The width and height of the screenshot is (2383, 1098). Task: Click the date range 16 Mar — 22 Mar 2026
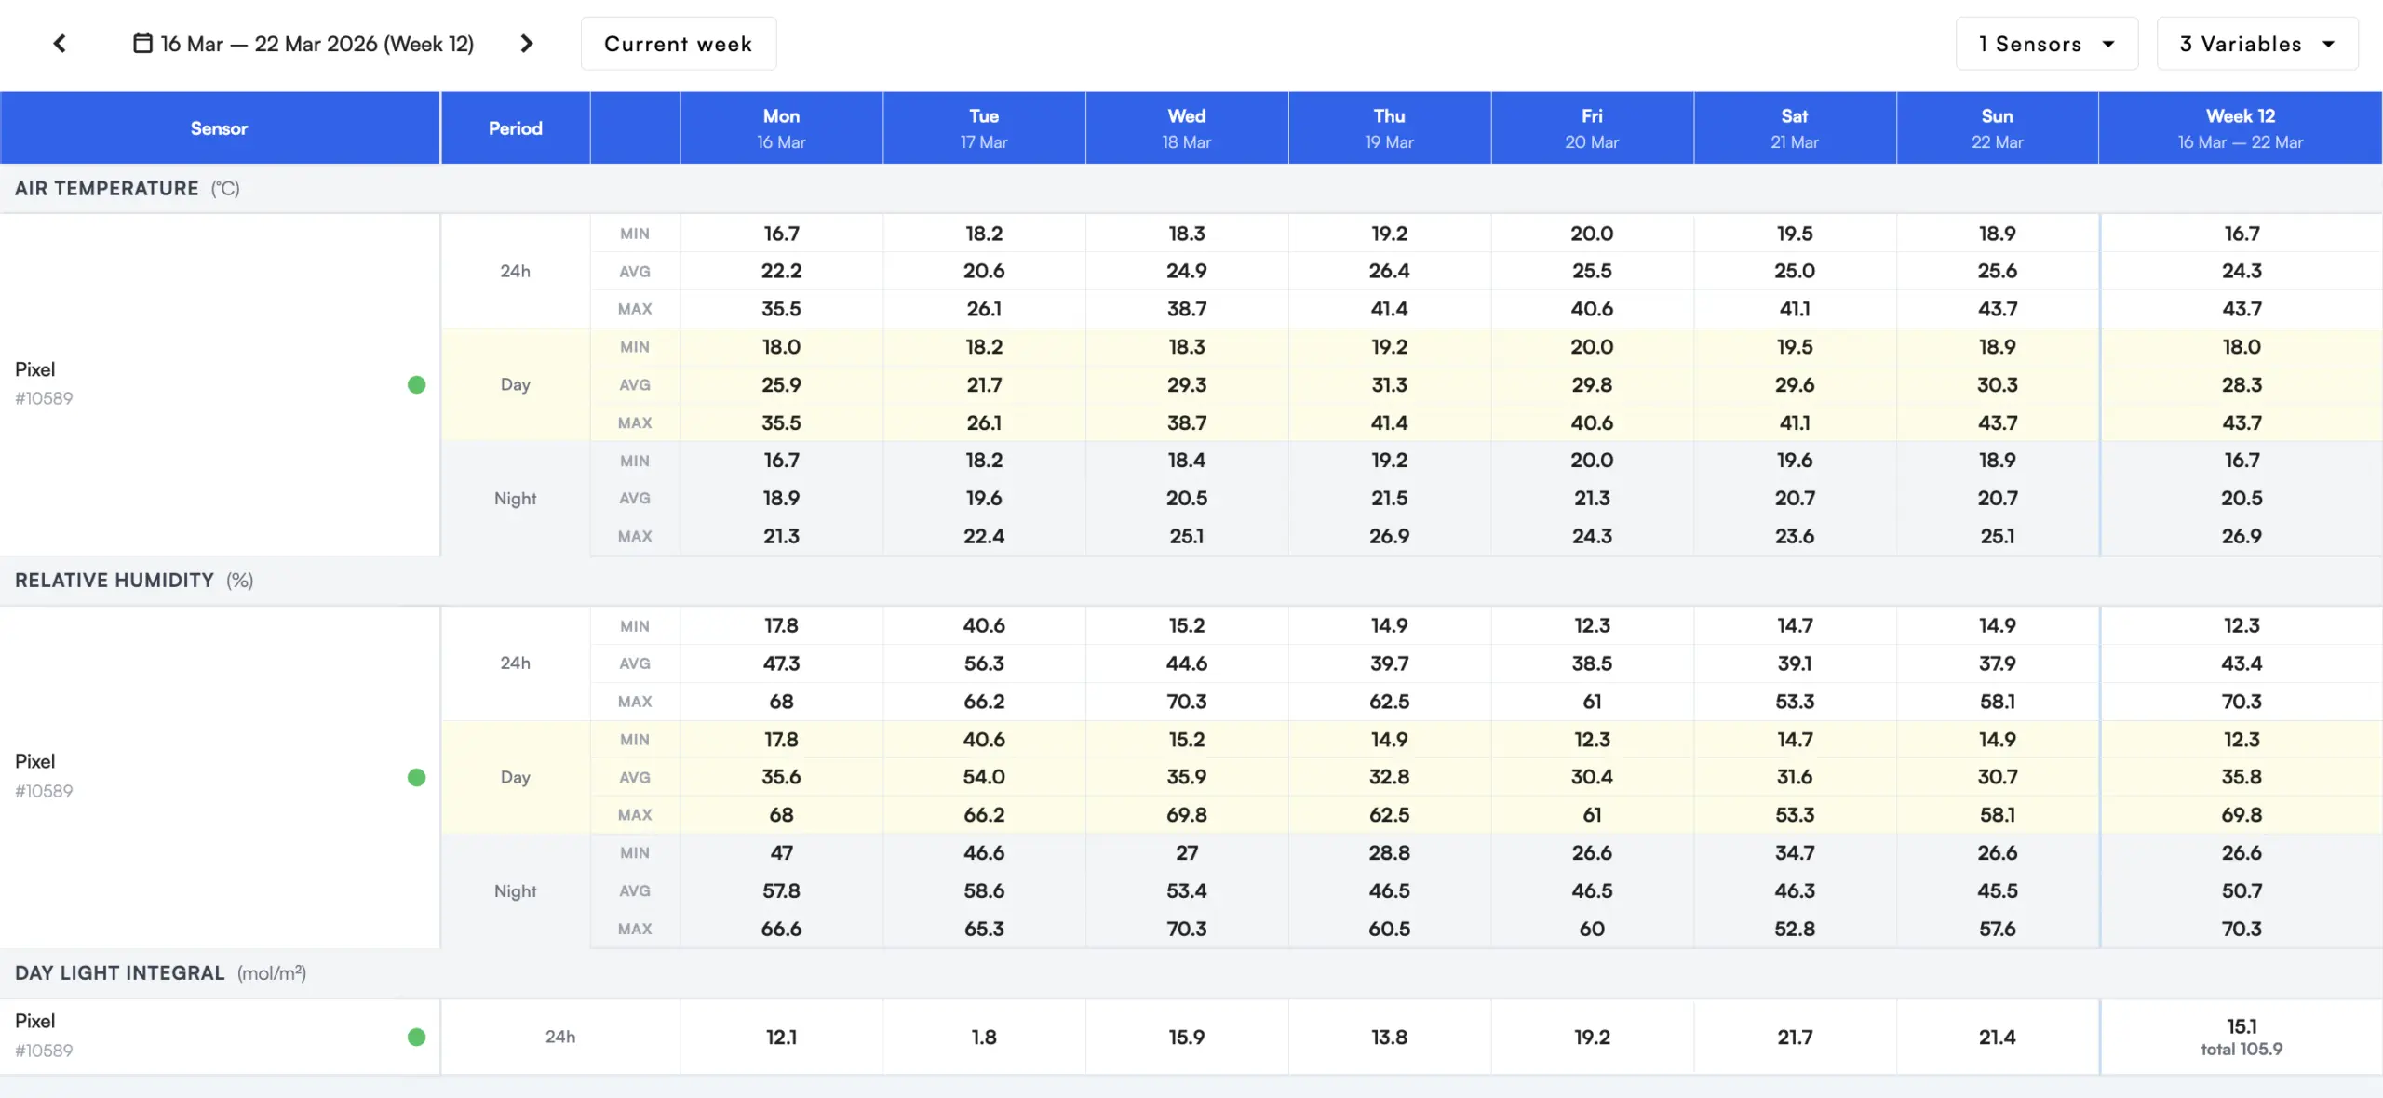[x=317, y=44]
